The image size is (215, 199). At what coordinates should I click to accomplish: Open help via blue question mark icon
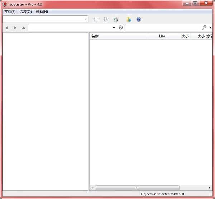[x=139, y=19]
